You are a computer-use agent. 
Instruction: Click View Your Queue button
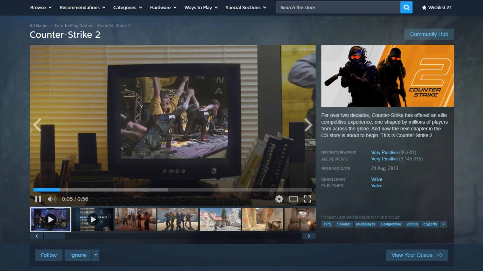pyautogui.click(x=417, y=255)
